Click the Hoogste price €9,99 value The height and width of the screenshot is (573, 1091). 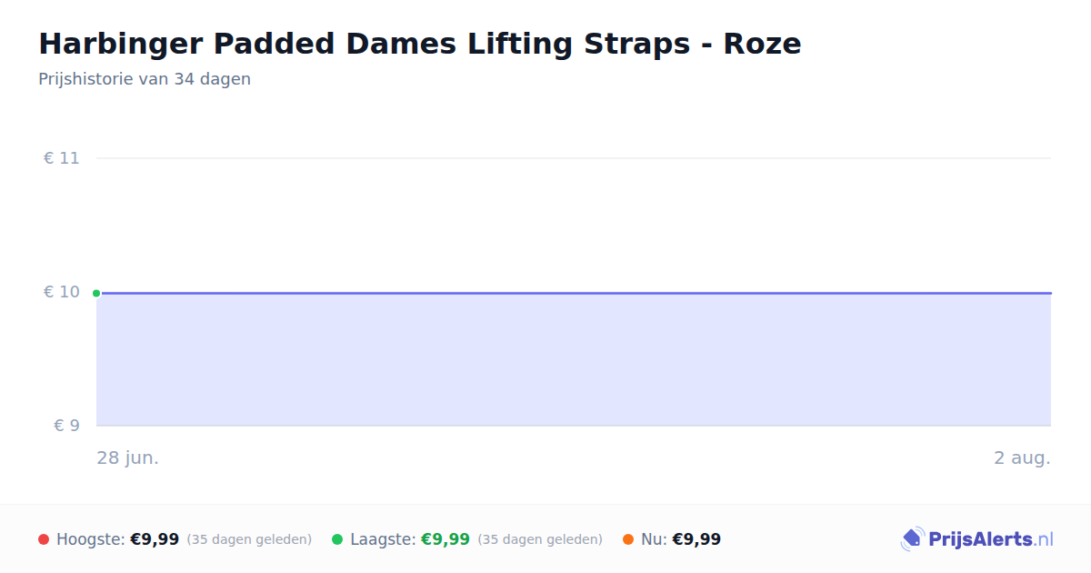155,539
